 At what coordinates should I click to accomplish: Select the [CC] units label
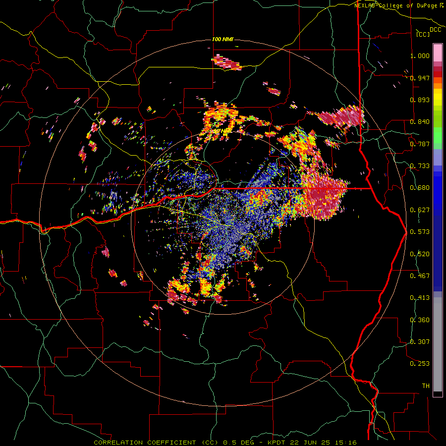423,34
